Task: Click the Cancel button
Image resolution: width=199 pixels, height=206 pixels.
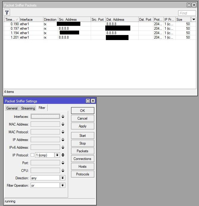Action: click(x=82, y=118)
